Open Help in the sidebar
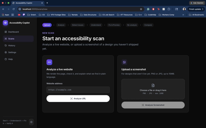206x128 pixels. (x=18, y=59)
